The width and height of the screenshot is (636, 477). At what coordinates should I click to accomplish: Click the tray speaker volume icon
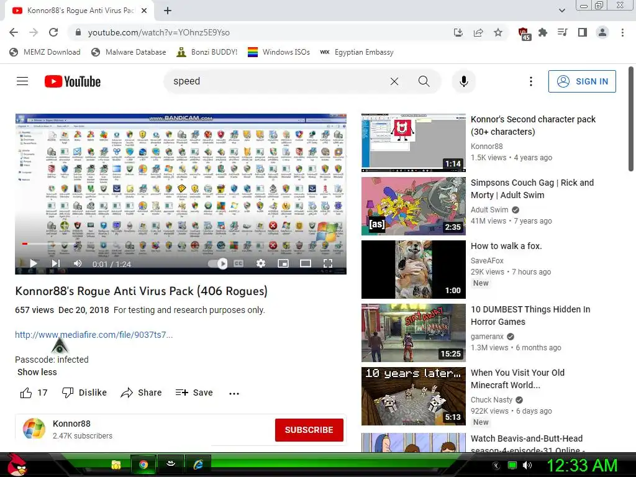[527, 465]
